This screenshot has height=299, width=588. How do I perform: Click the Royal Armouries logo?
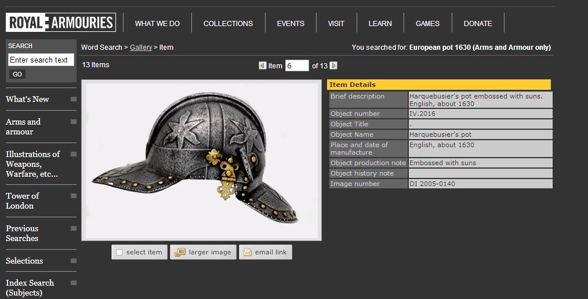coord(60,23)
